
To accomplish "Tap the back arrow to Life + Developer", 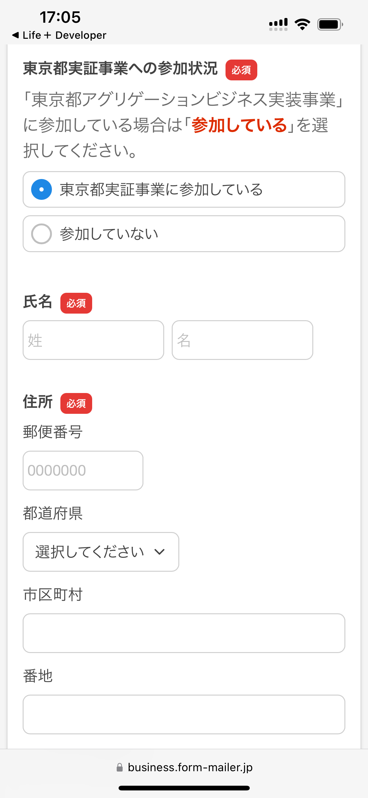I will 15,35.
